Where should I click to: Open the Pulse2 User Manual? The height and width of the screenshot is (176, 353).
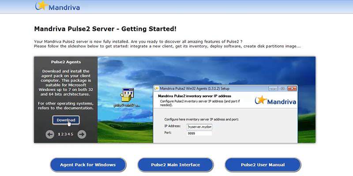click(x=263, y=165)
